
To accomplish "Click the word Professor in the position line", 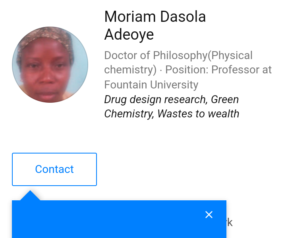I will point(234,70).
